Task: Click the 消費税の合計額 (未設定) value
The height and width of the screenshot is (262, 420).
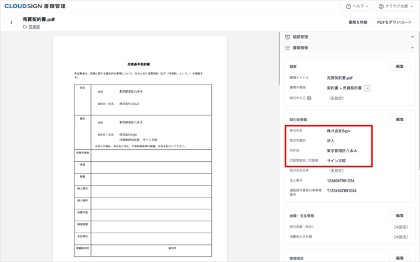Action: click(401, 237)
